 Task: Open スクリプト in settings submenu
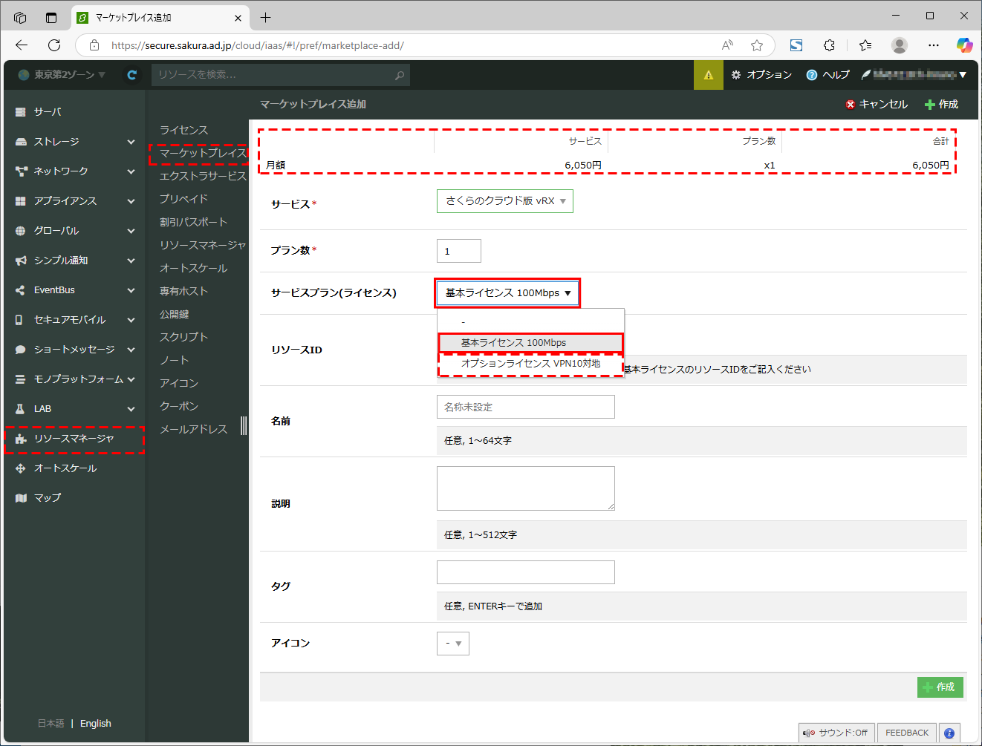click(x=184, y=337)
